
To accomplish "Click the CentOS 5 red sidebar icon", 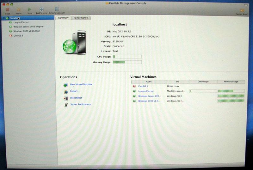I will click(11, 35).
